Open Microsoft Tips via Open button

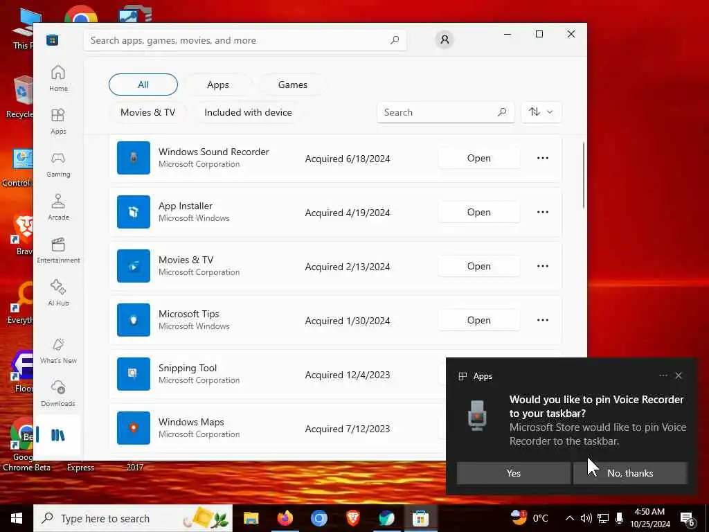coord(479,320)
